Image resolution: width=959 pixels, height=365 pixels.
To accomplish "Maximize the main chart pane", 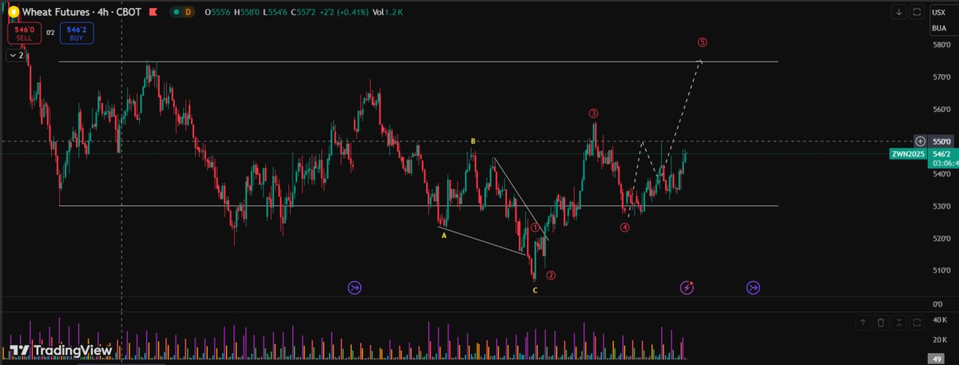I will tap(917, 12).
